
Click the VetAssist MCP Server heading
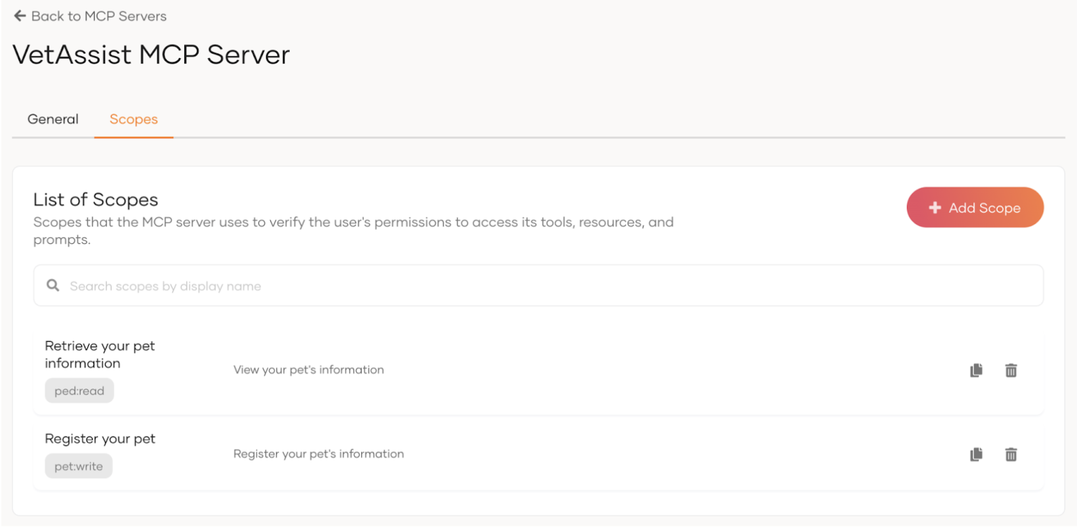click(150, 54)
